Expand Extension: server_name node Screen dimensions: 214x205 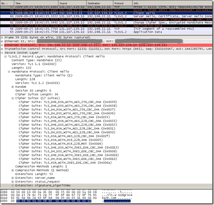(x=13, y=178)
